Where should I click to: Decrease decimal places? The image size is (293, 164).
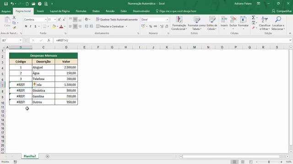[x=167, y=26]
